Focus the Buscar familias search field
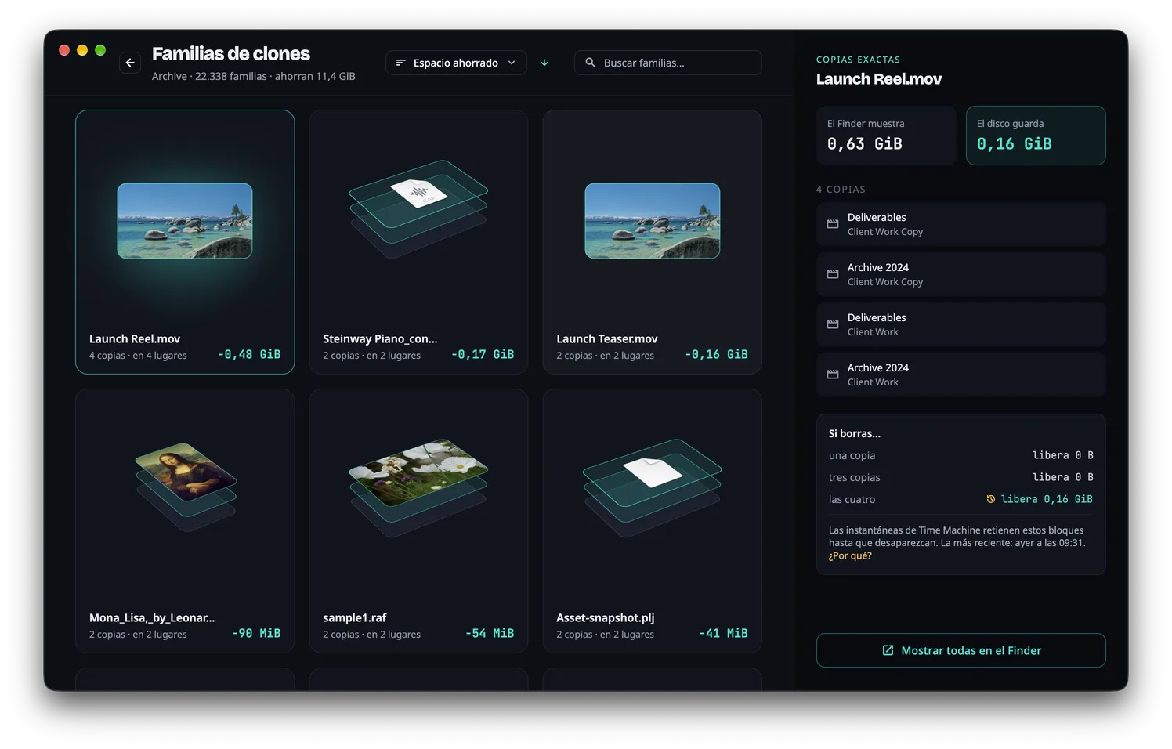The image size is (1172, 749). tap(668, 63)
